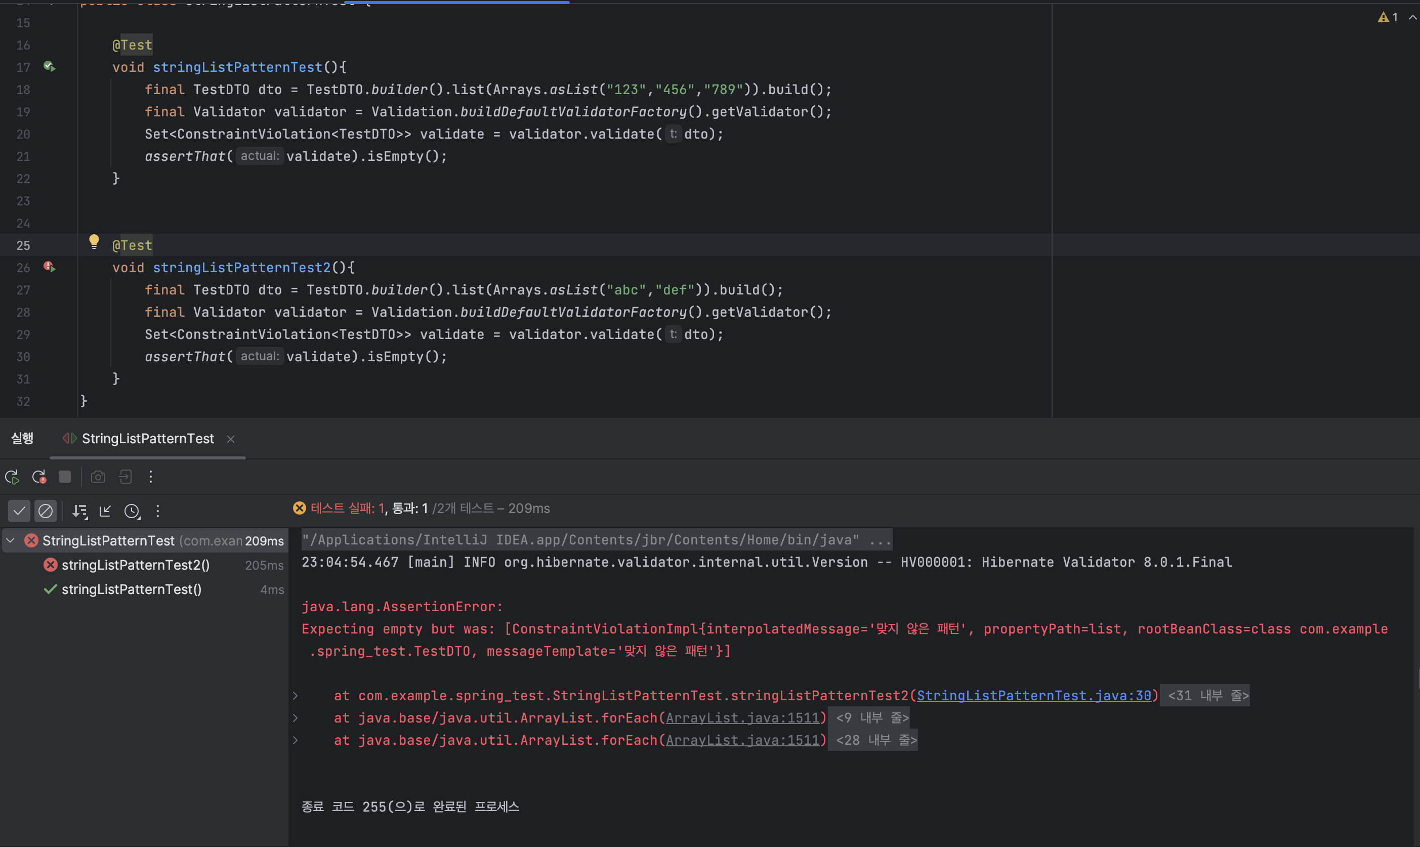Click the "789" string literal on line 18
The image size is (1420, 847).
pyautogui.click(x=723, y=89)
